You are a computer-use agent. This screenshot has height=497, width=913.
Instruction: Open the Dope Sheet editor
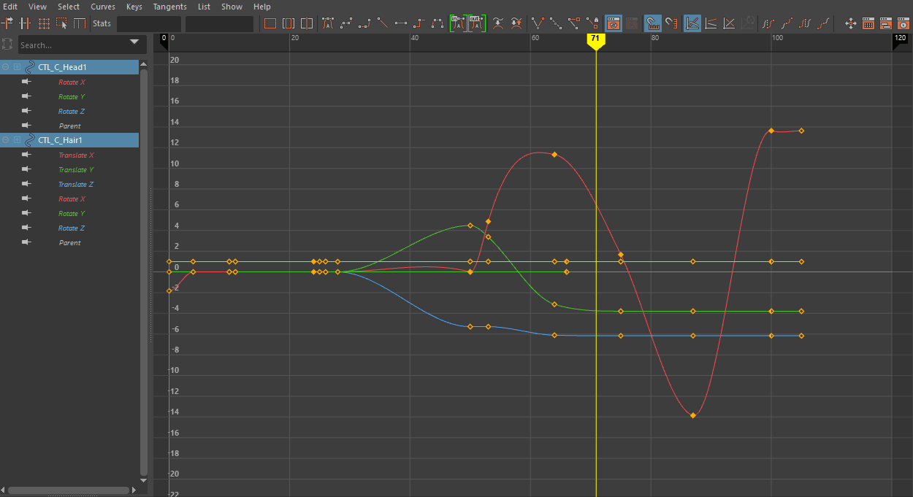pos(868,23)
